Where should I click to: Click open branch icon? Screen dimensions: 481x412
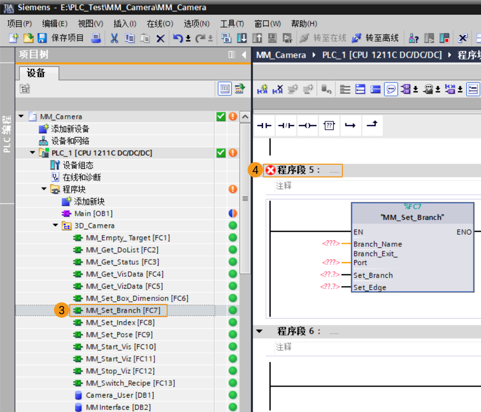[351, 125]
